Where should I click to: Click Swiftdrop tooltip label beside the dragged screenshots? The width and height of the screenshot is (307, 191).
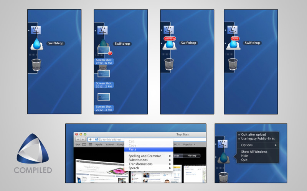(122, 44)
